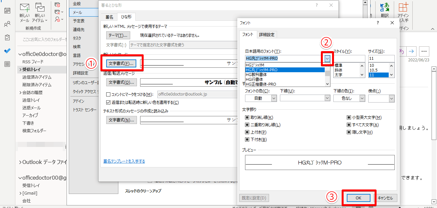Toggle 小型英大文字 checkbox
This screenshot has width=437, height=208.
(x=349, y=118)
